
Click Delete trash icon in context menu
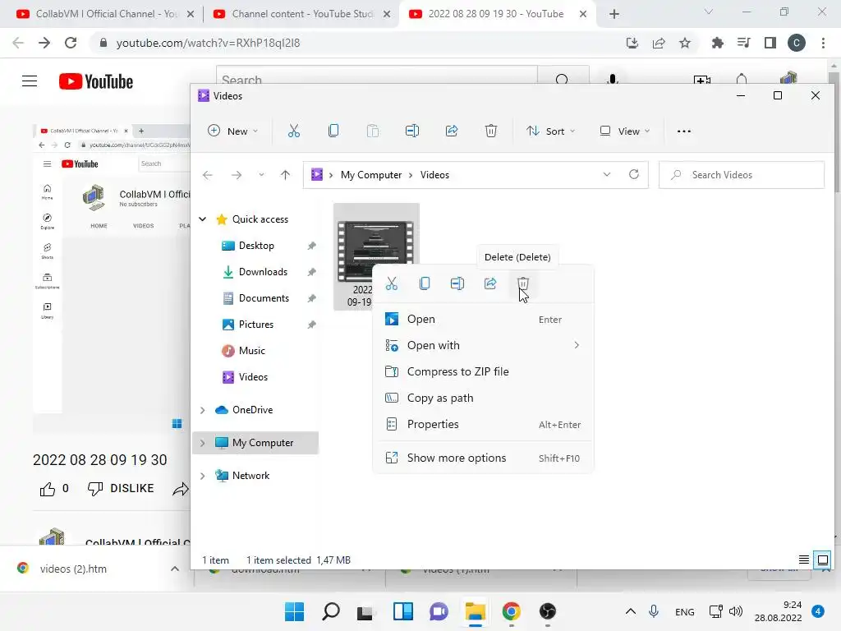(x=523, y=283)
